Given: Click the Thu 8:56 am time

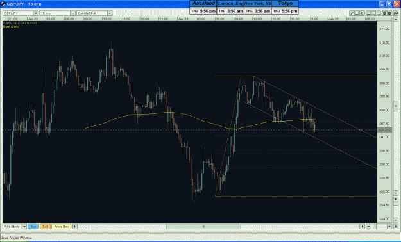Looking at the screenshot, I should (230, 11).
